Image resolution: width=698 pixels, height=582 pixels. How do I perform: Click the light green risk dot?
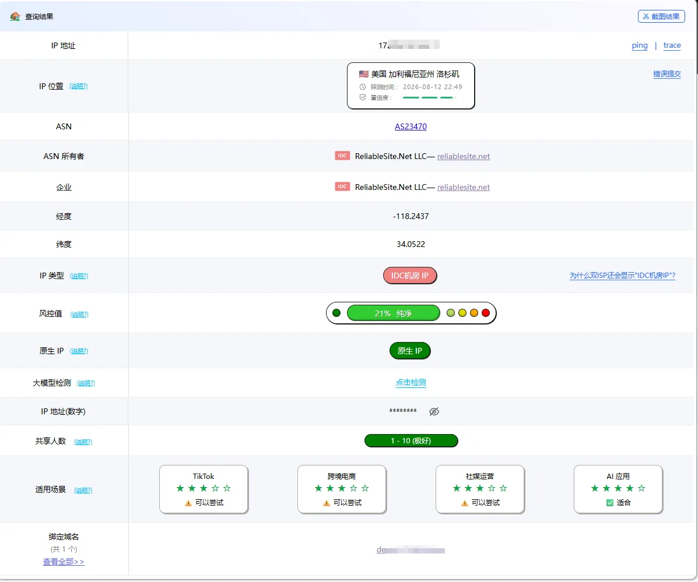[x=451, y=313]
